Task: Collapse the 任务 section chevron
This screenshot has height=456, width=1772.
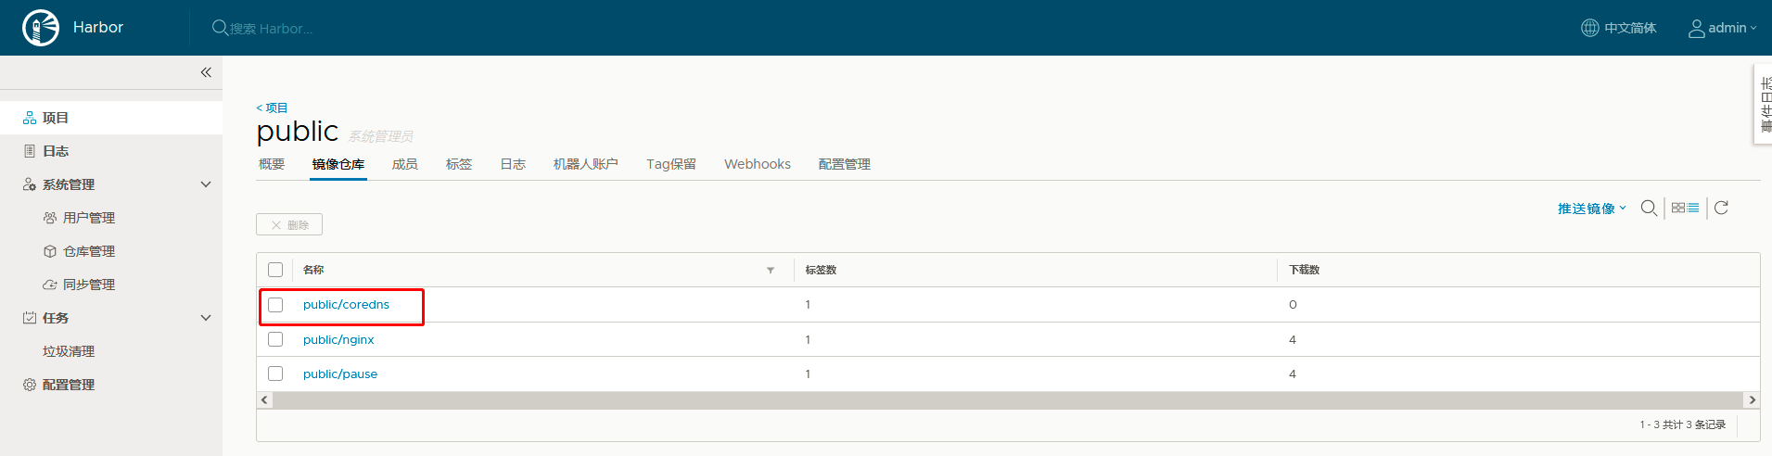Action: click(206, 318)
